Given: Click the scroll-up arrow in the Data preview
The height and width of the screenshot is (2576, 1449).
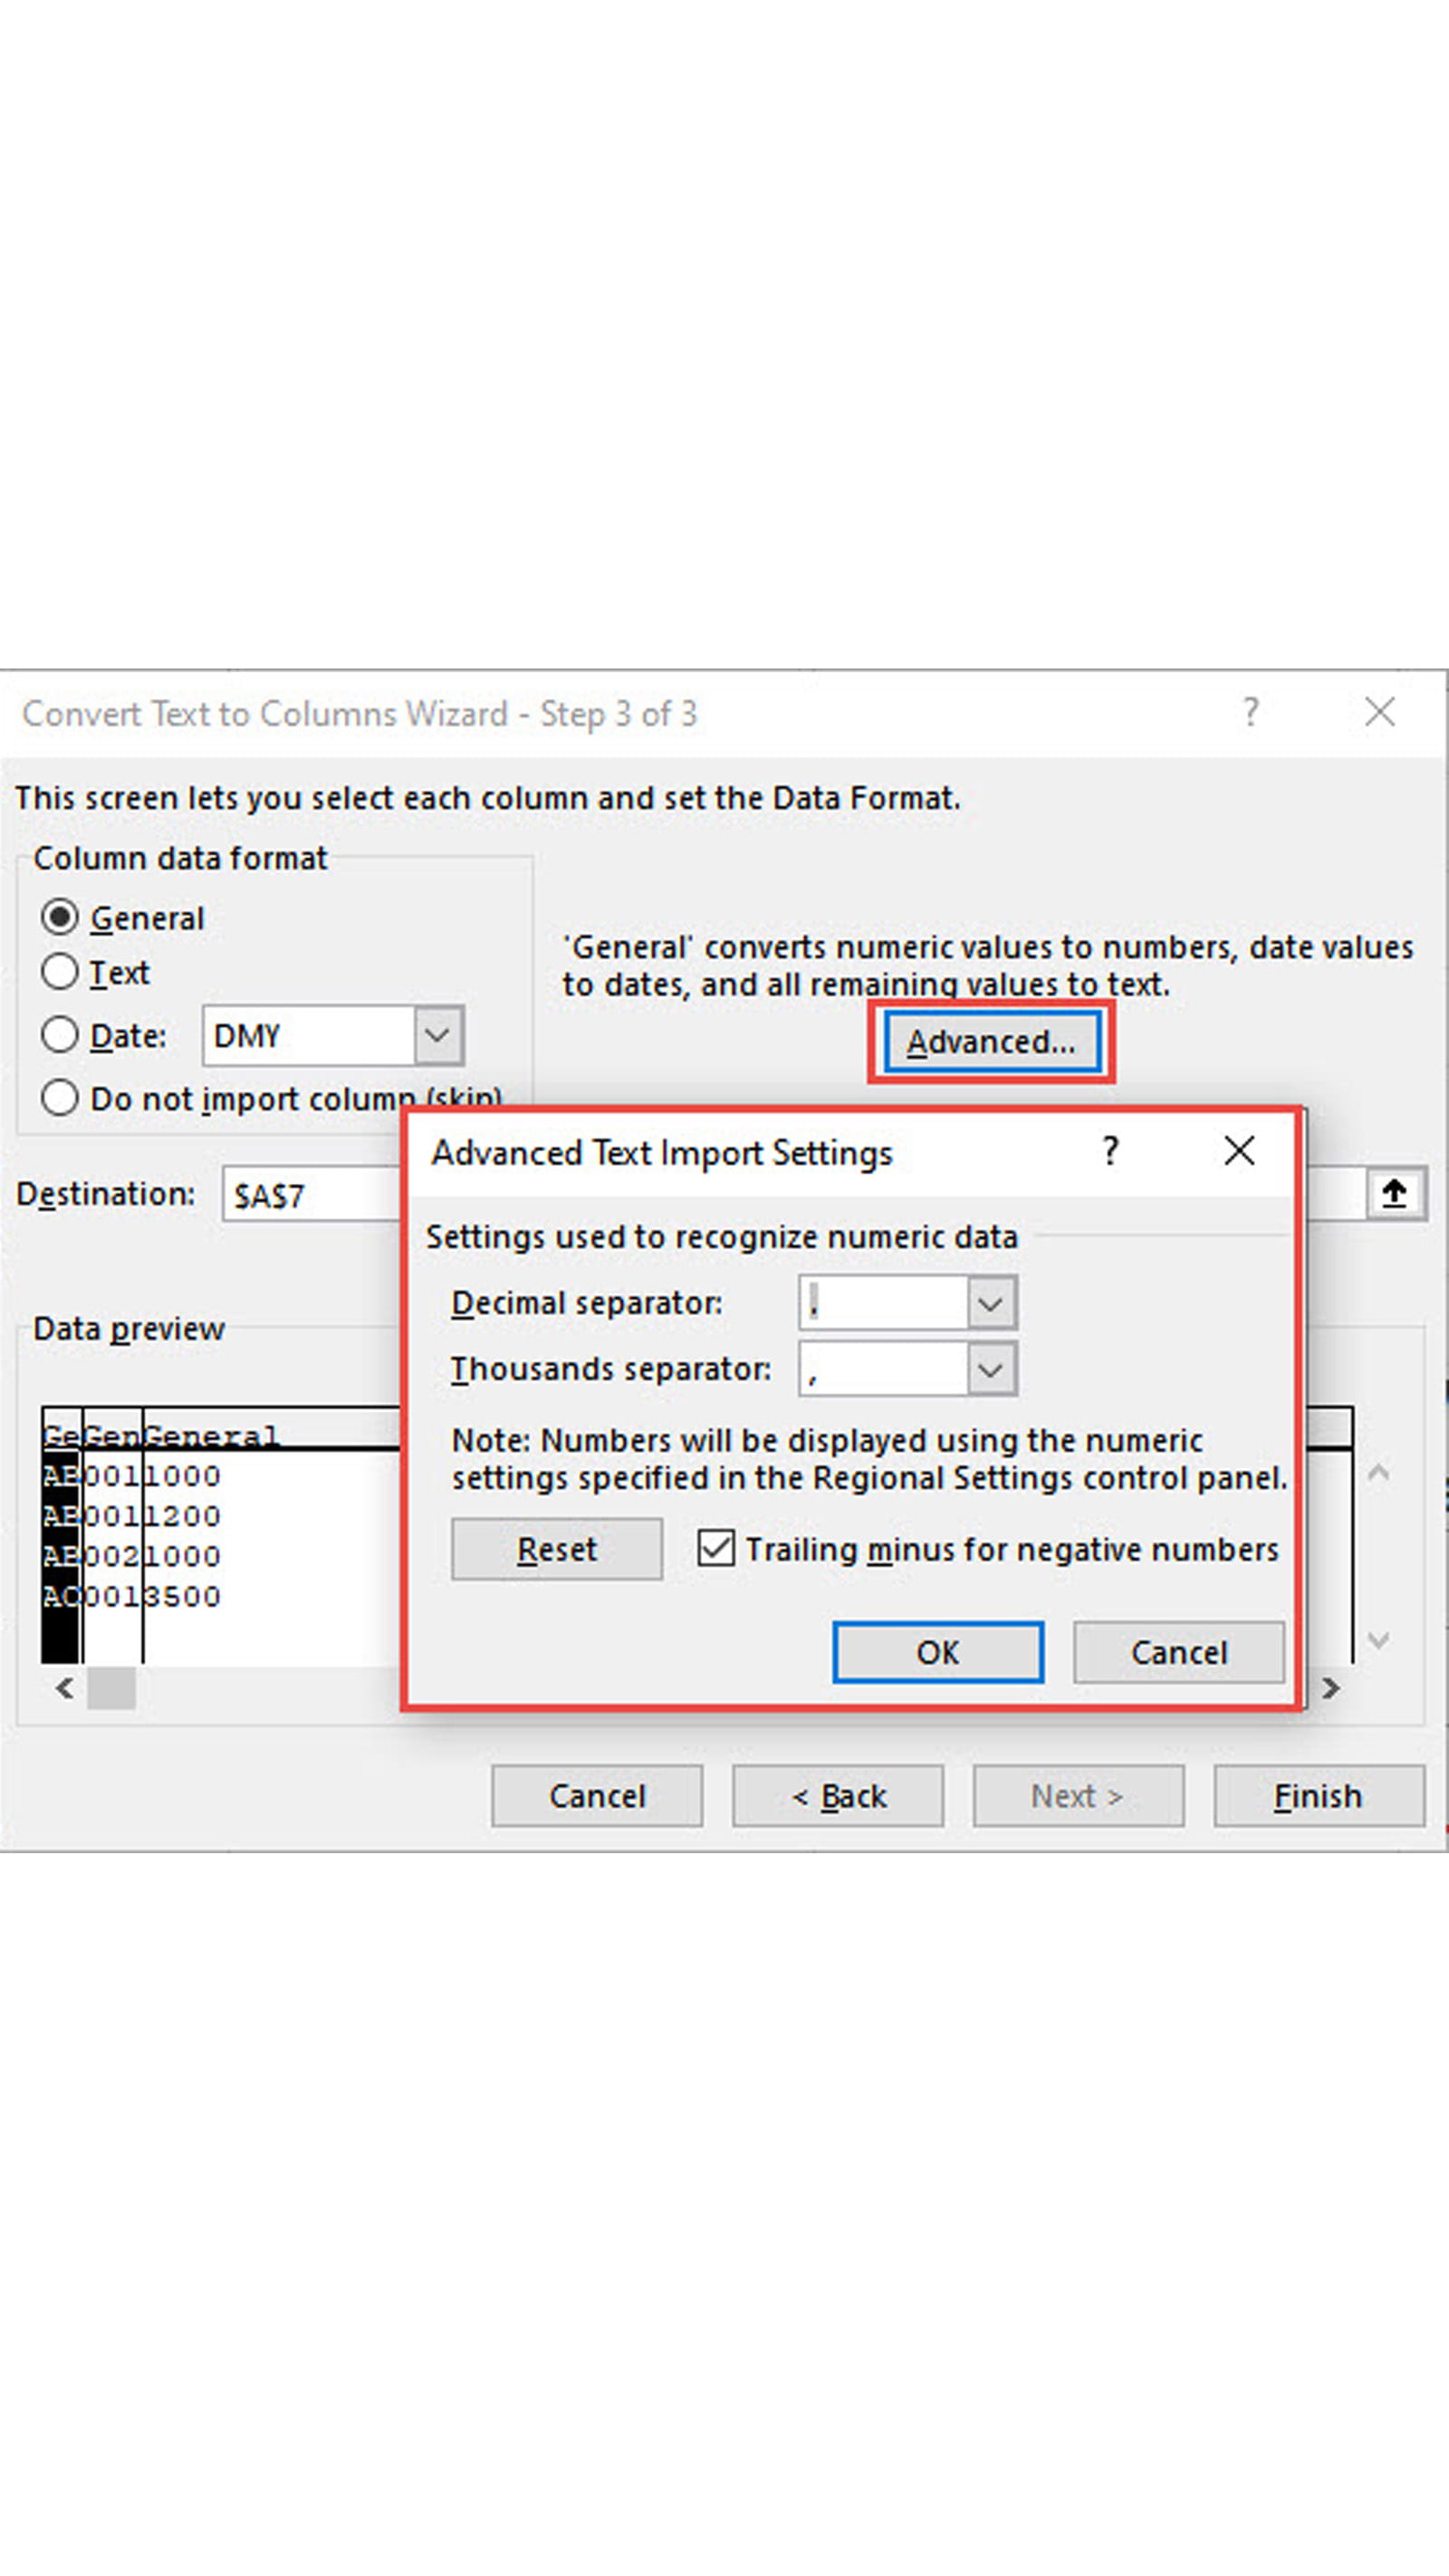Looking at the screenshot, I should [x=1379, y=1472].
